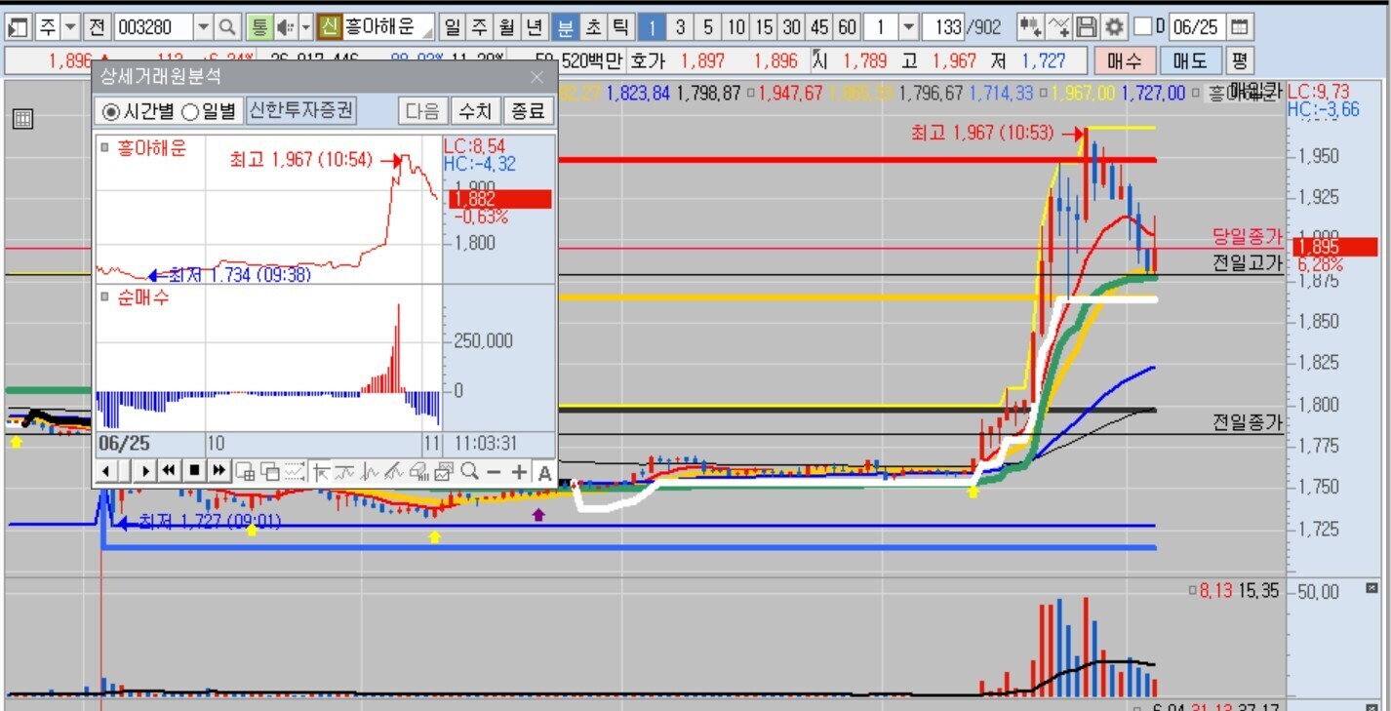Select the 5-minute interval
This screenshot has width=1391, height=711.
(707, 26)
